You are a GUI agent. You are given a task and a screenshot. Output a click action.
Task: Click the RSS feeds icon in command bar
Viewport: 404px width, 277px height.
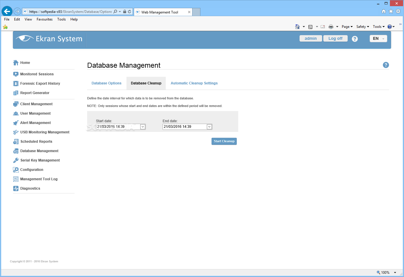pos(310,27)
